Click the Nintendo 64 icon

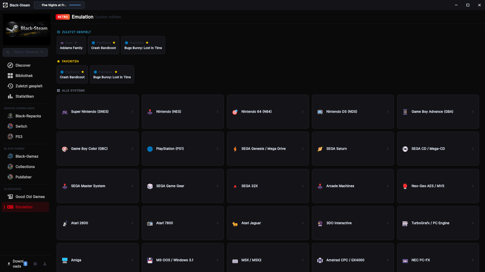[235, 112]
